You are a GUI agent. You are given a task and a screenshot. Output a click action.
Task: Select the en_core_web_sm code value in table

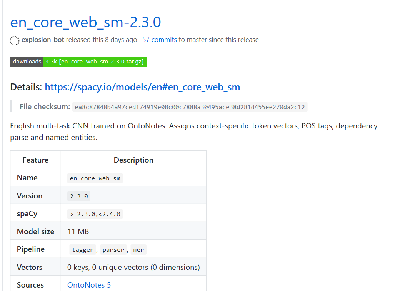[95, 178]
